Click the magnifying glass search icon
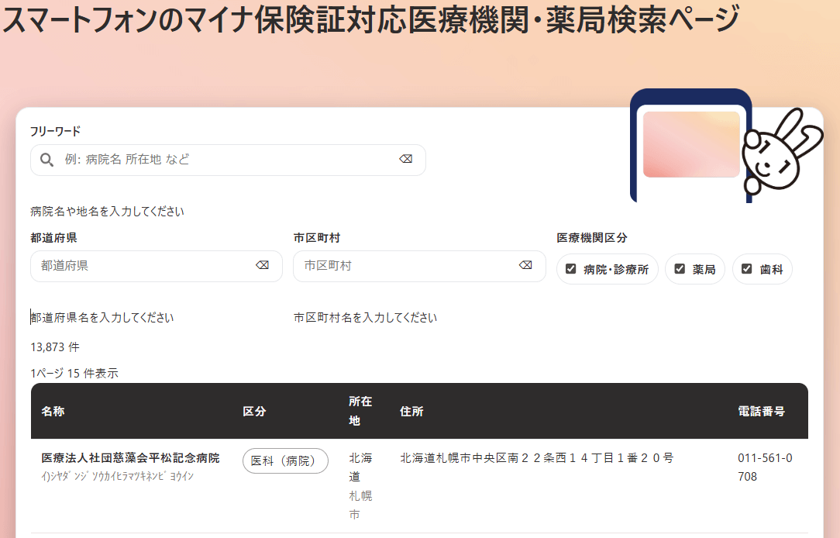 click(x=47, y=160)
